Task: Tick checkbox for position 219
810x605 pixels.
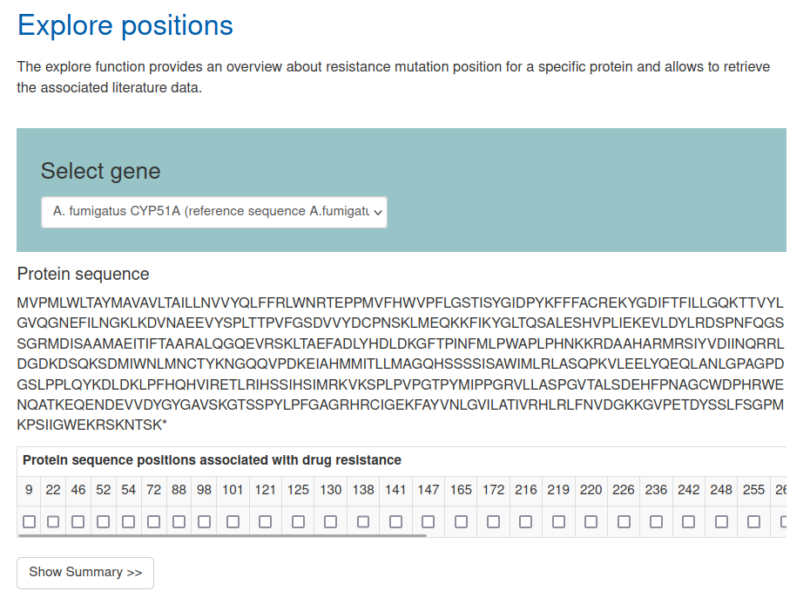Action: (x=559, y=522)
